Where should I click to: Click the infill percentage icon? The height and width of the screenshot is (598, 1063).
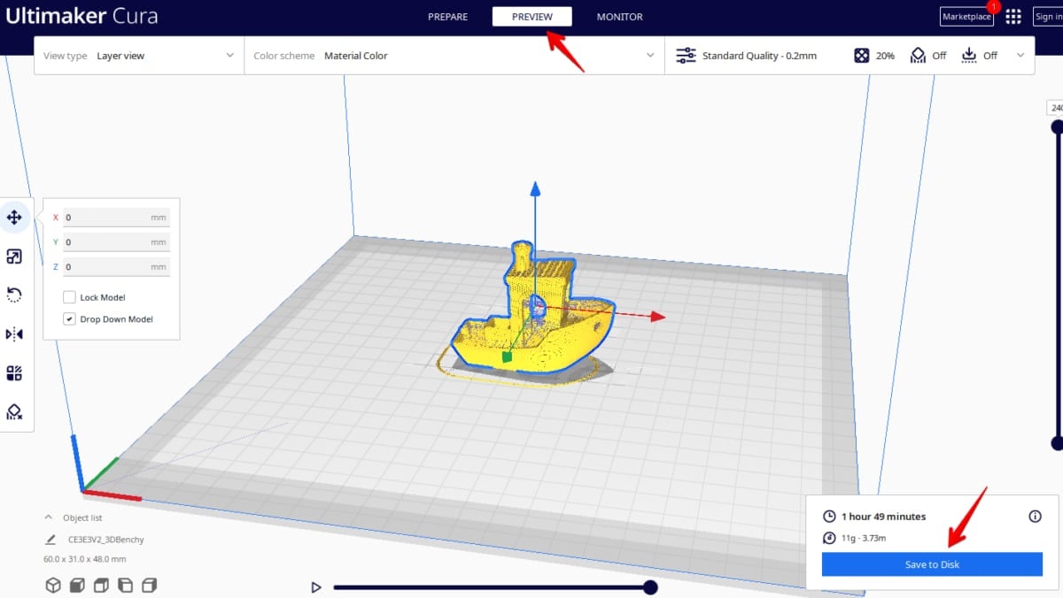(861, 55)
